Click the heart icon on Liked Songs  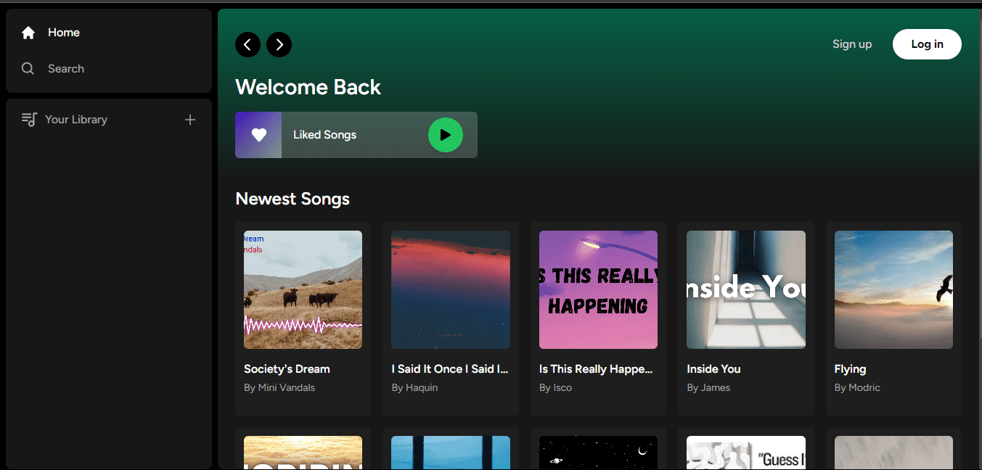[x=259, y=135]
